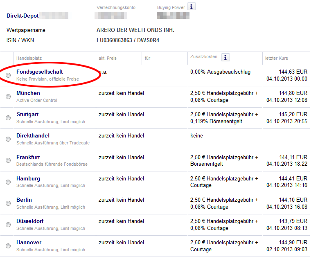
Task: Click the Zusatzkosten column header
Action: [x=204, y=57]
